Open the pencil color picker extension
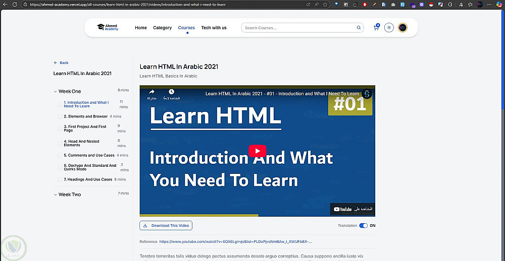 pyautogui.click(x=374, y=5)
